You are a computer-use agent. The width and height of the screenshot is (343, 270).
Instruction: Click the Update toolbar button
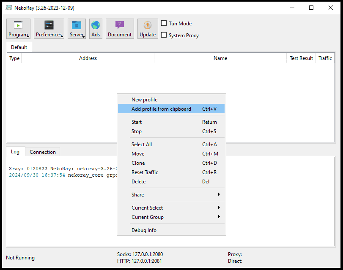148,29
